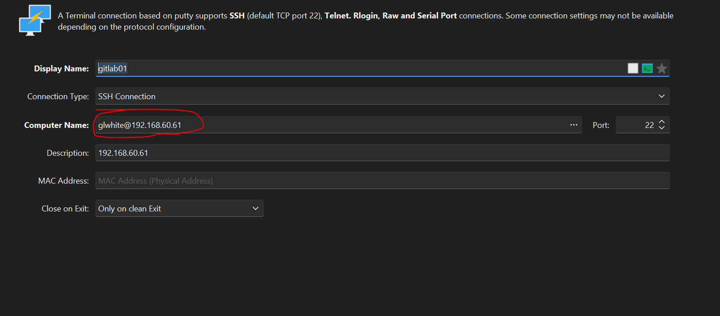Click the MAC Address label
Viewport: 720px width, 316px height.
point(63,181)
